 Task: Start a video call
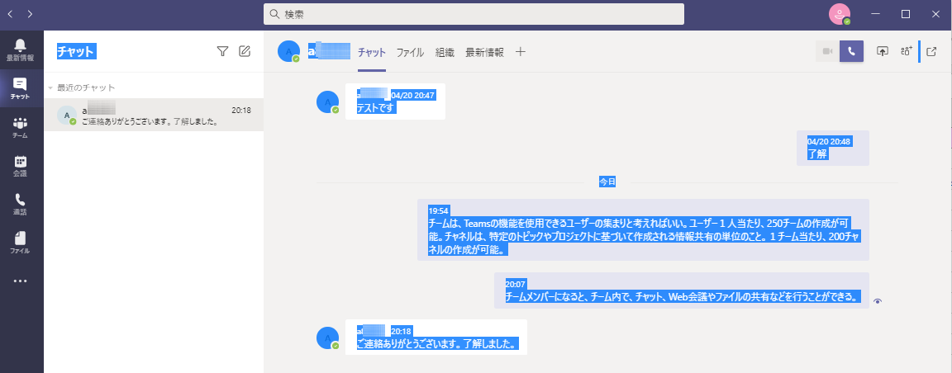pyautogui.click(x=827, y=51)
